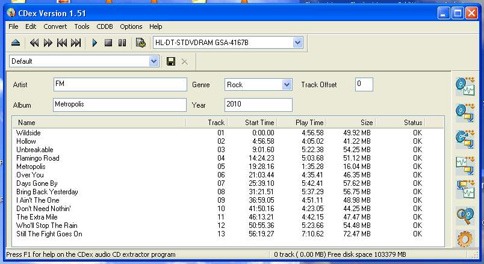Close the CDex window
Screen dimensions: 484x264
(471, 13)
